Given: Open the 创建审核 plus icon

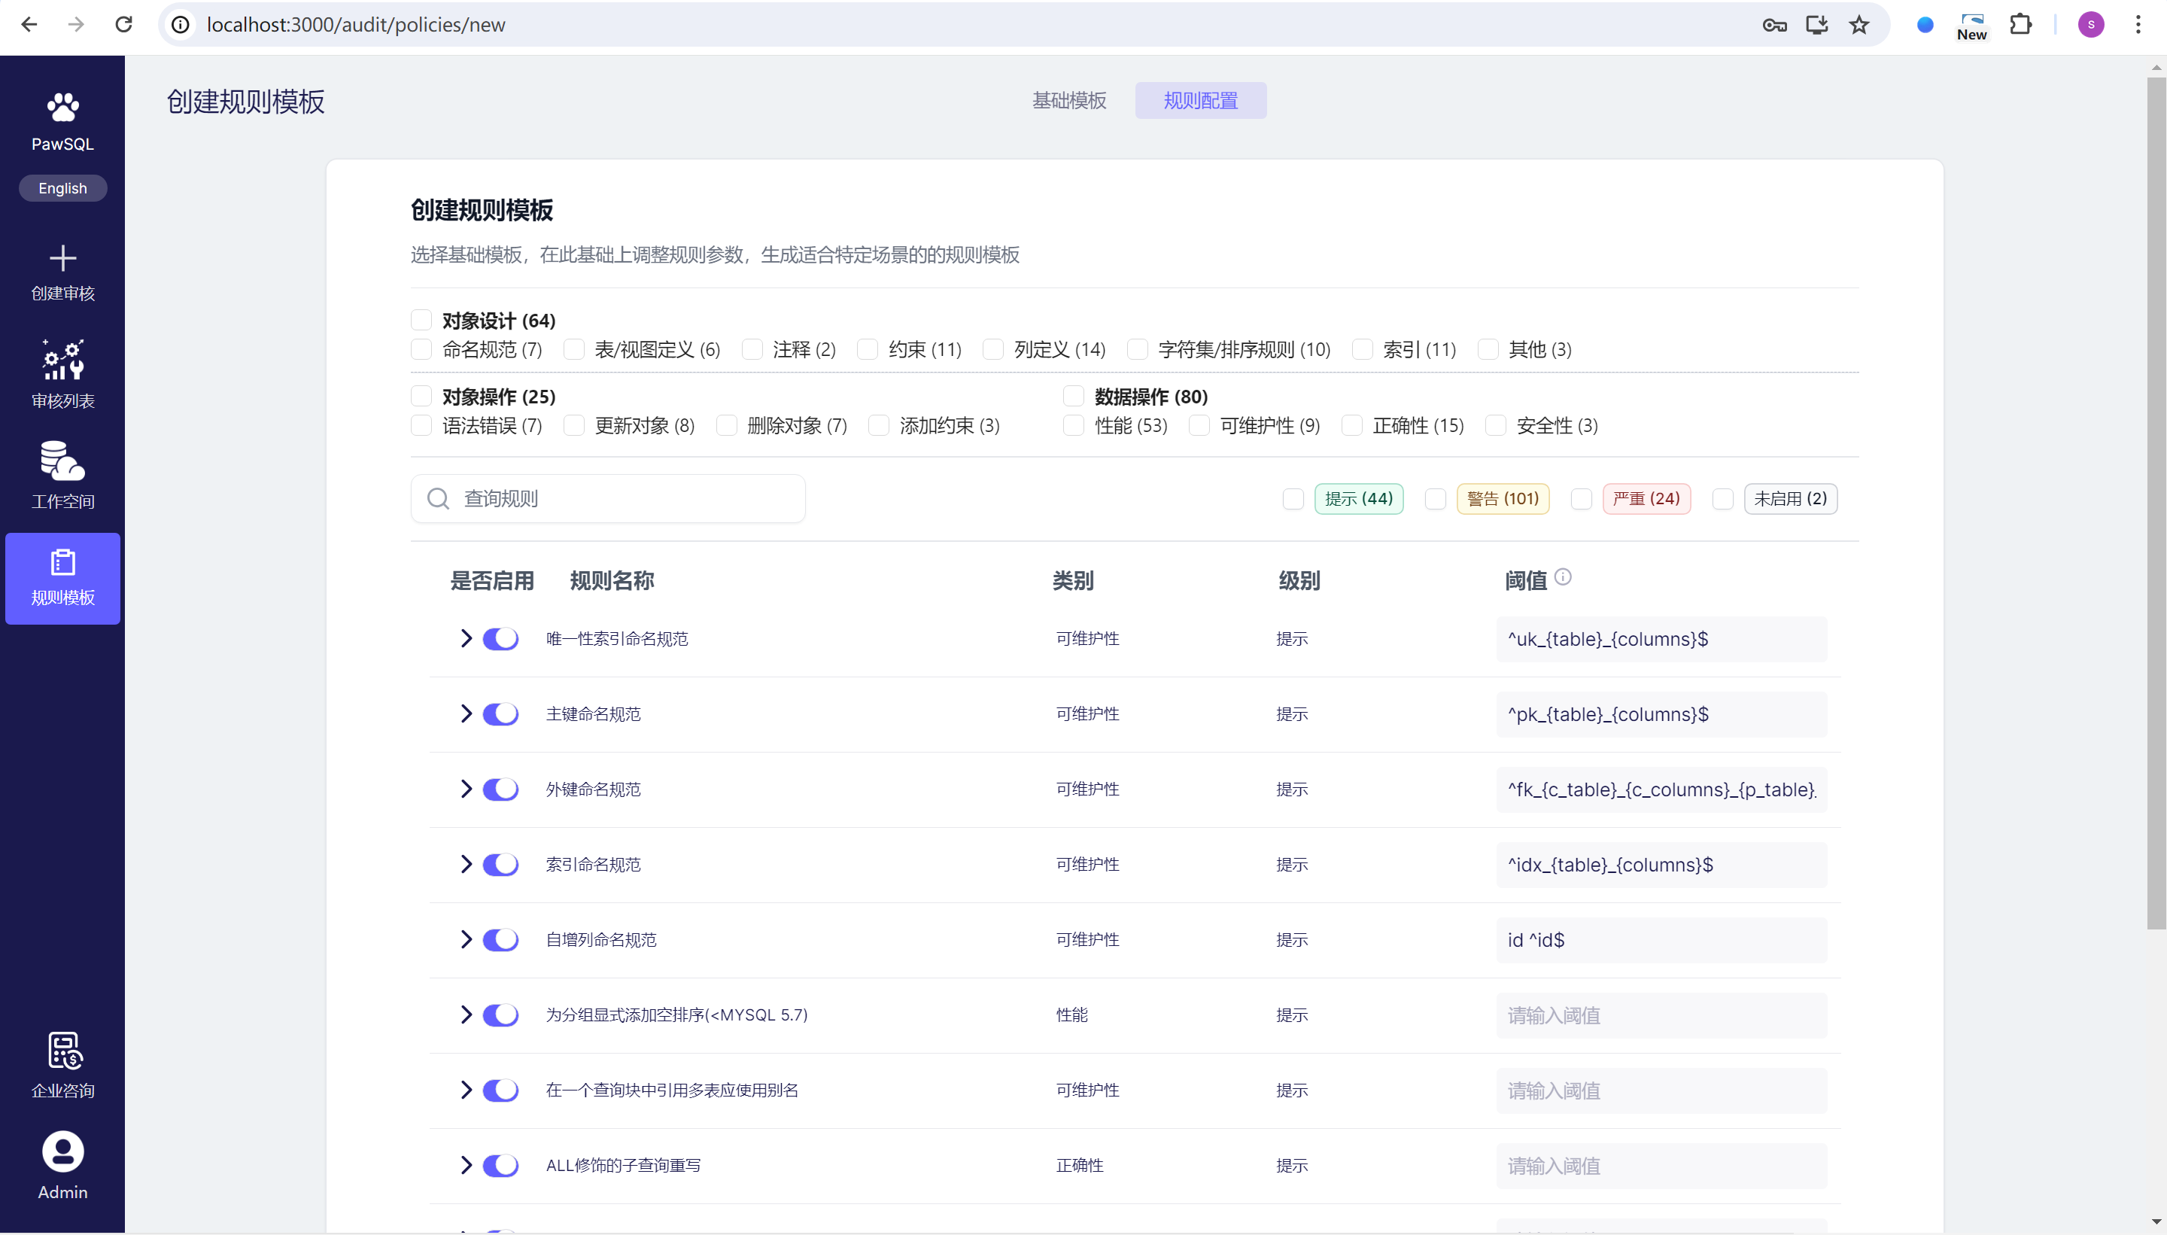Looking at the screenshot, I should (62, 258).
